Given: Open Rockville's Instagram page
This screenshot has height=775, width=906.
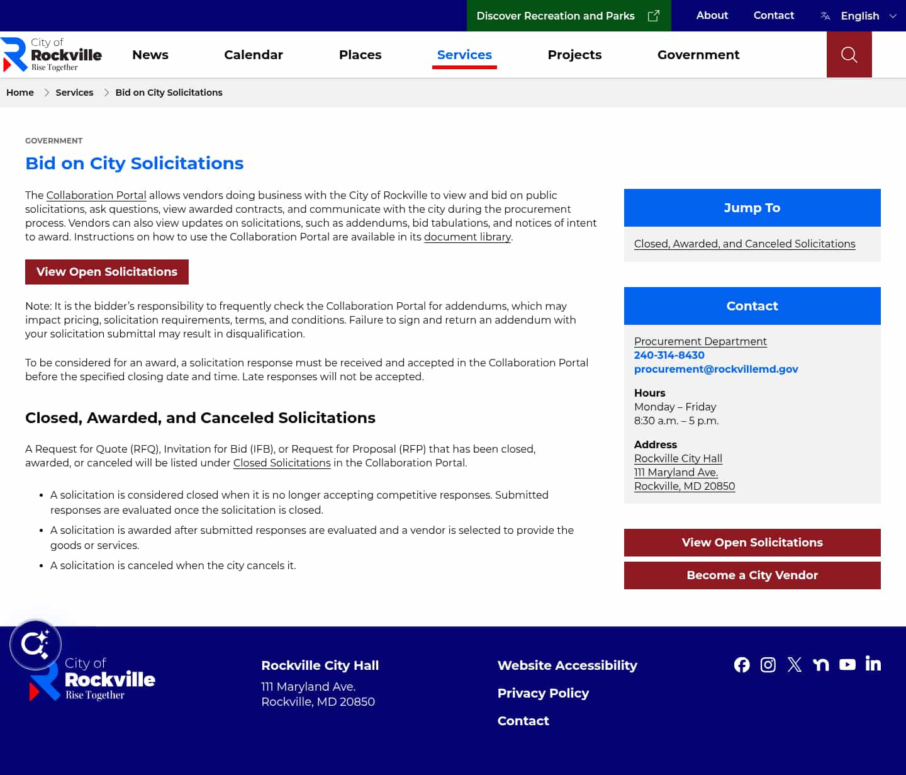Looking at the screenshot, I should pyautogui.click(x=768, y=664).
